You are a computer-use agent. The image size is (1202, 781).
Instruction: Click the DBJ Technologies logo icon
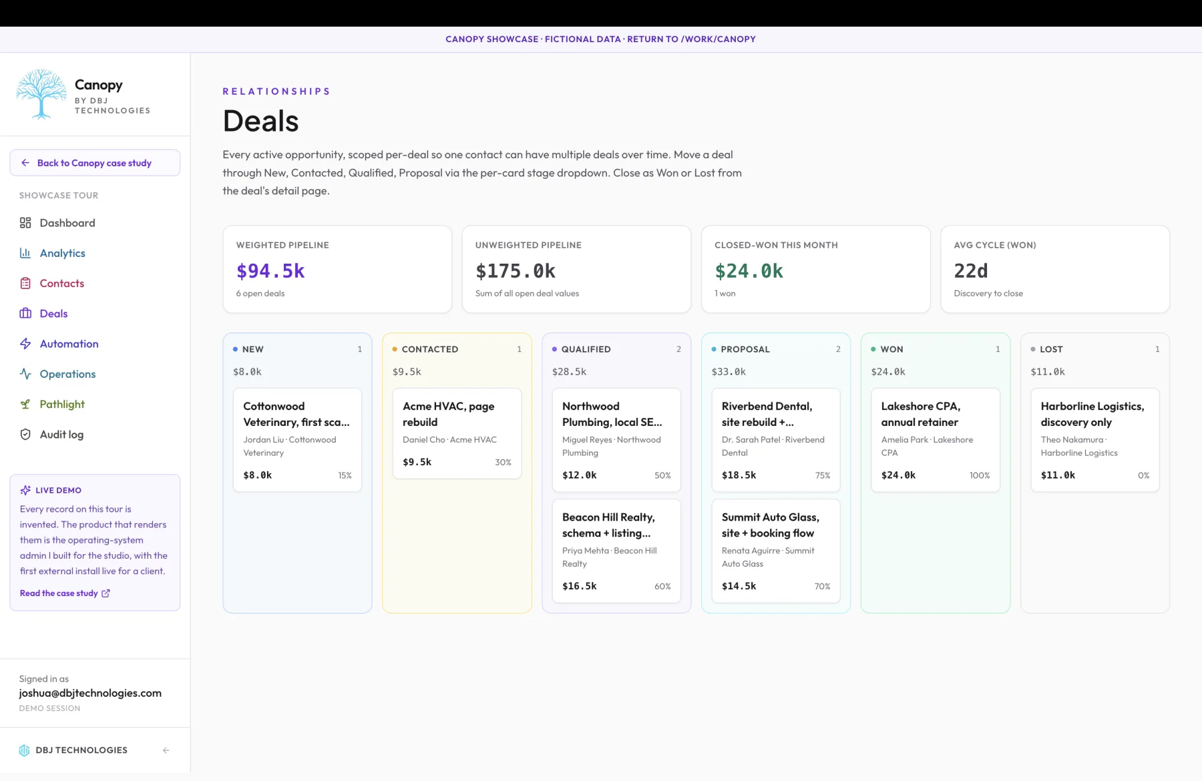click(25, 750)
